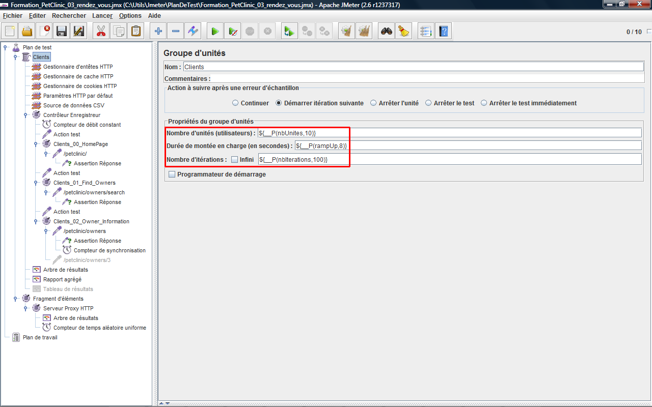652x407 pixels.
Task: Open the Options menu
Action: (130, 16)
